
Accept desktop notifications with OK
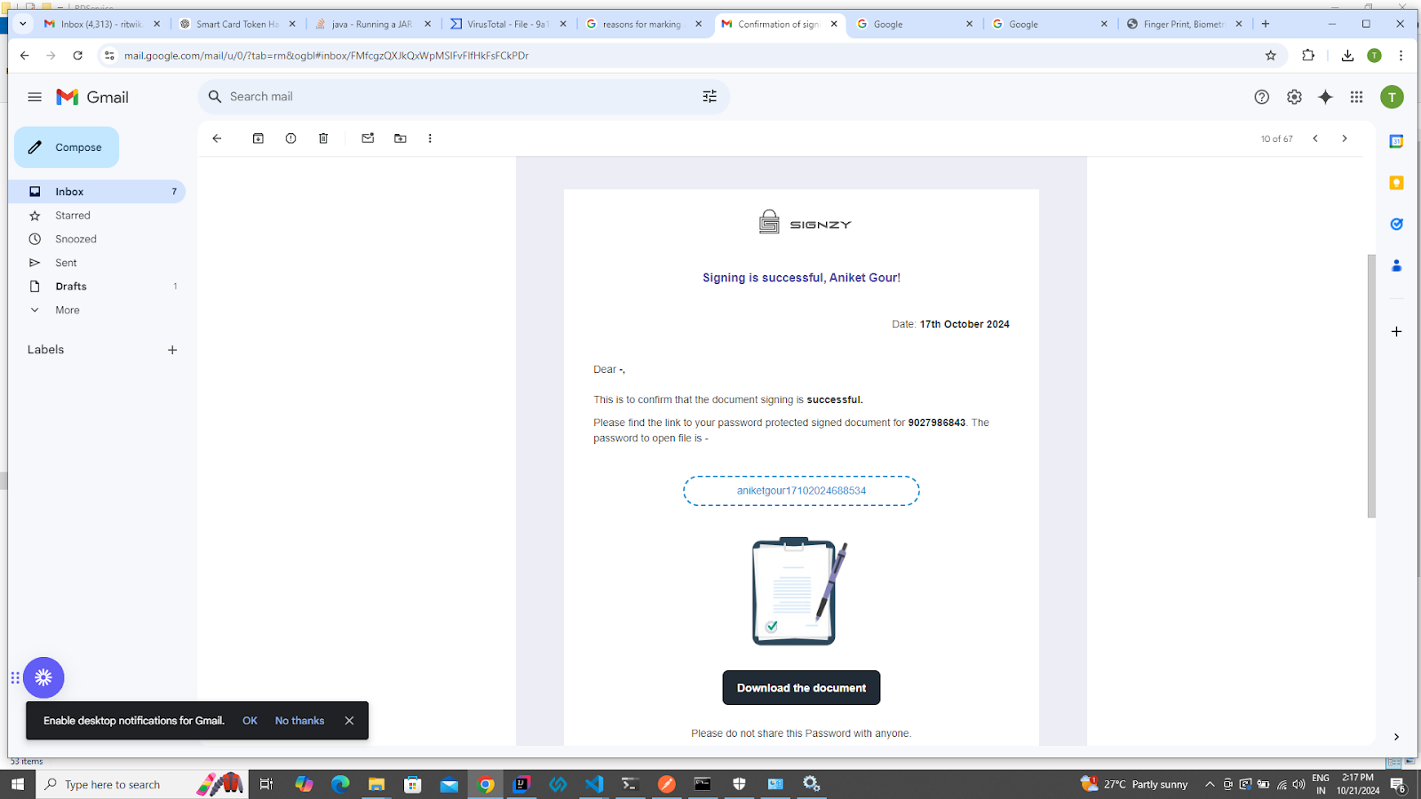(250, 721)
